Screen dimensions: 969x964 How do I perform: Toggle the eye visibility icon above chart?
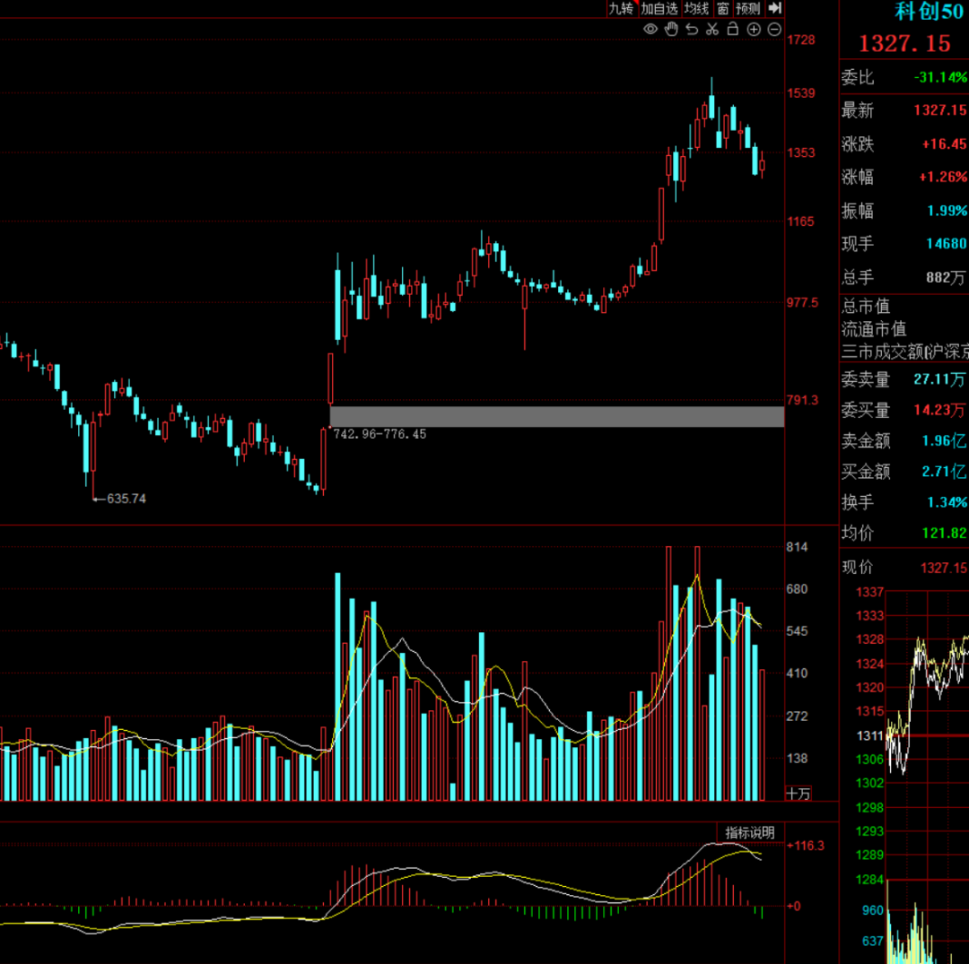coord(650,30)
